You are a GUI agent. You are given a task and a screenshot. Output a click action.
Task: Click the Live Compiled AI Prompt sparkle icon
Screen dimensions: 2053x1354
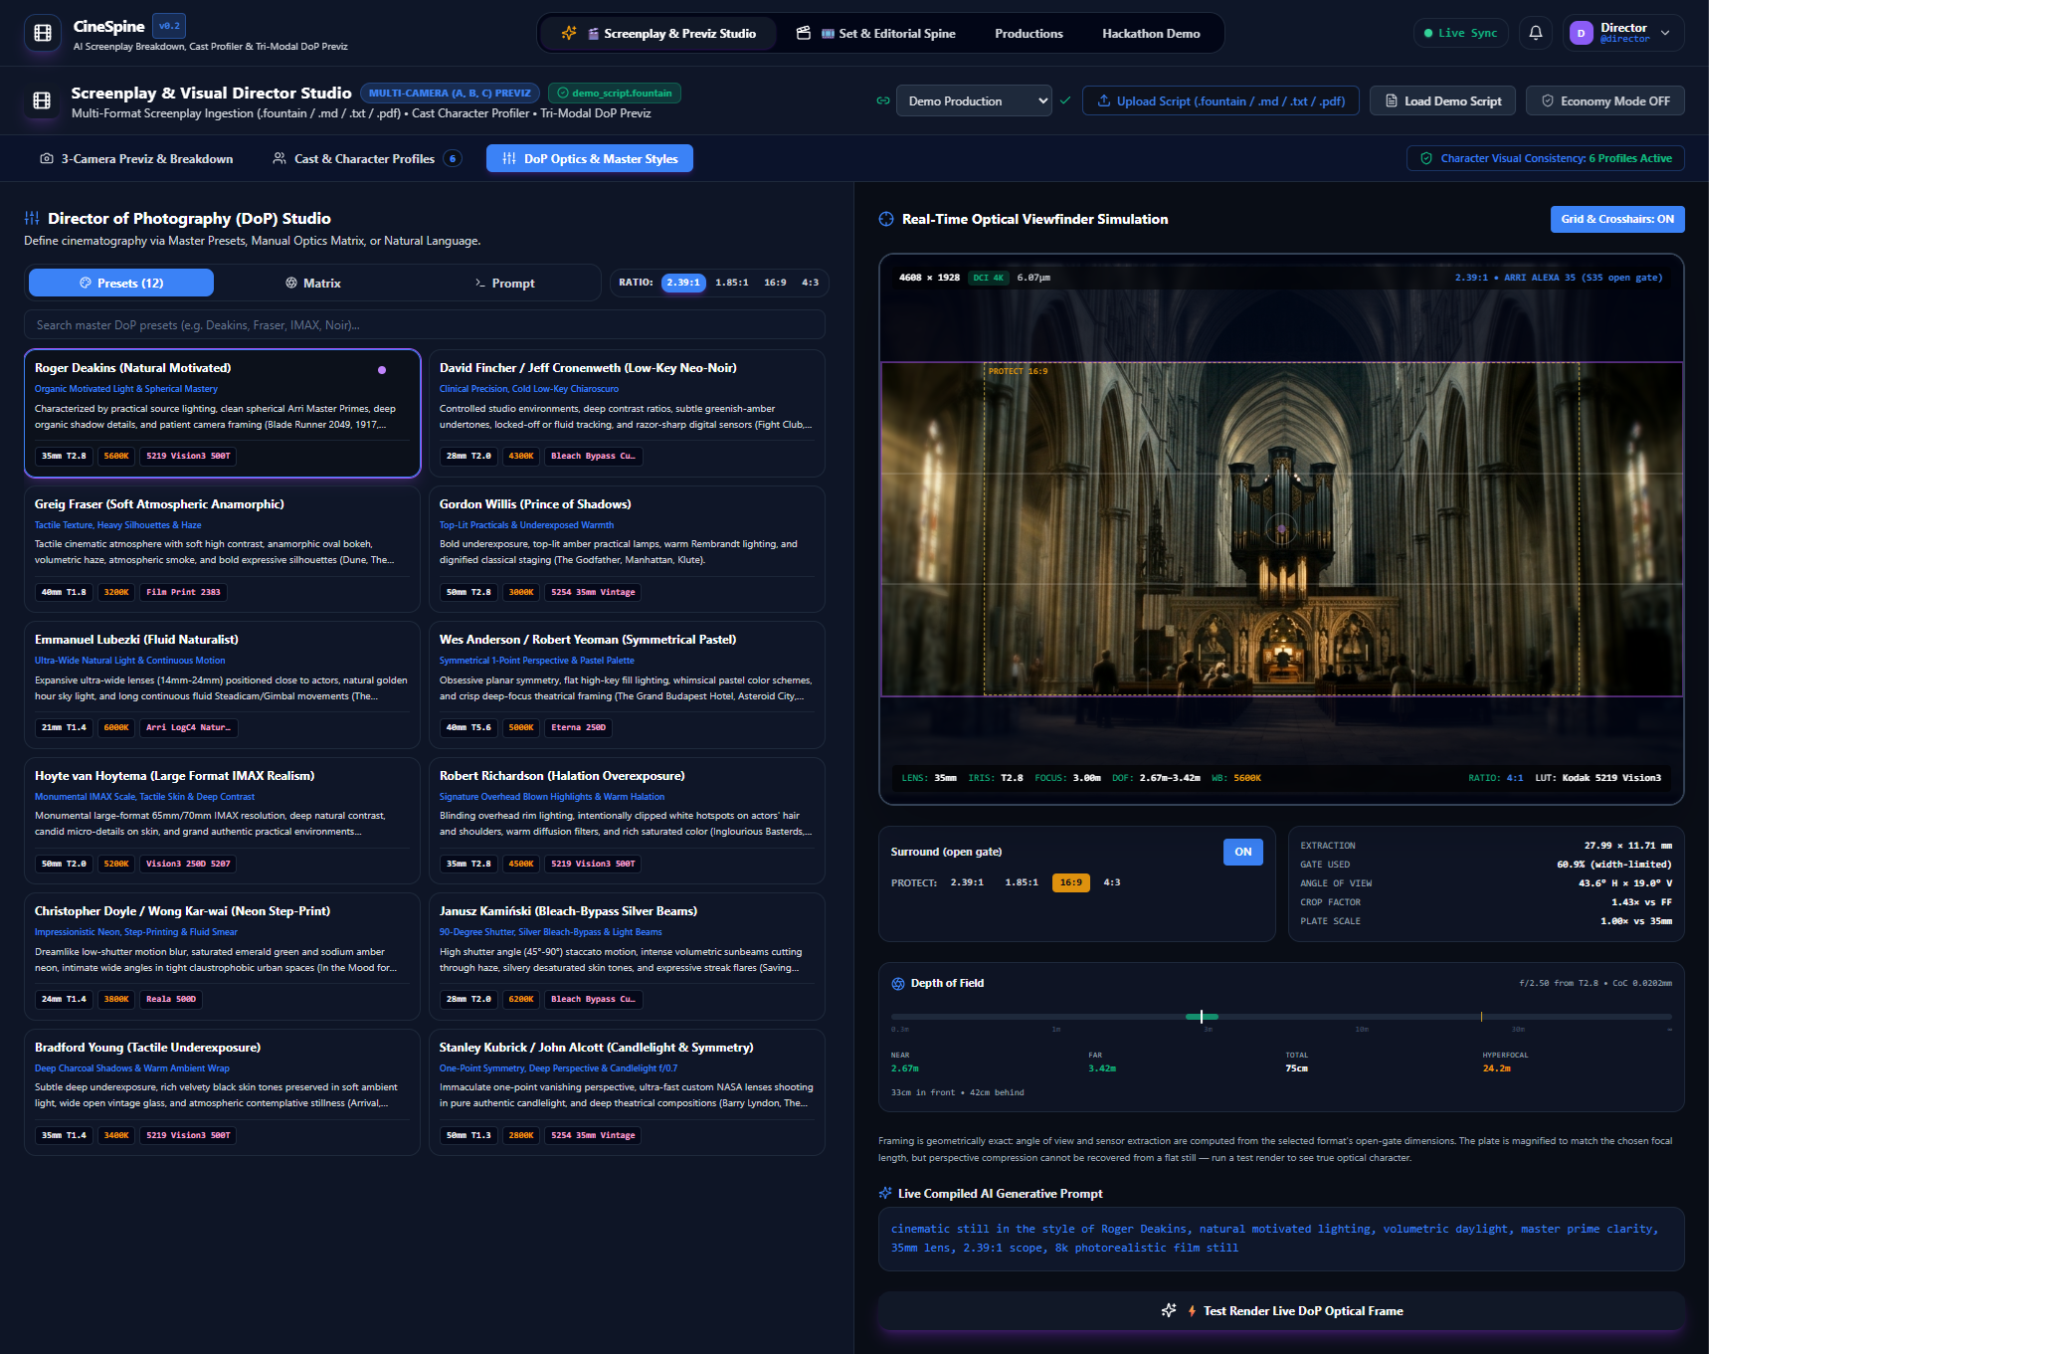coord(885,1193)
